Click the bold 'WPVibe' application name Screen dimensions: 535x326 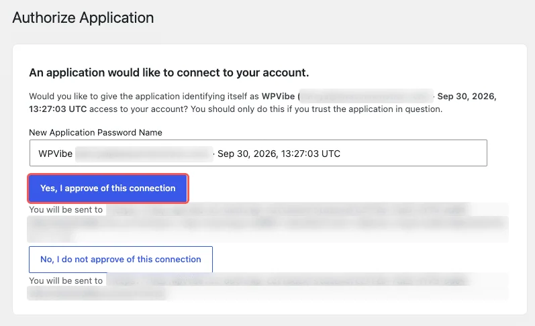278,96
